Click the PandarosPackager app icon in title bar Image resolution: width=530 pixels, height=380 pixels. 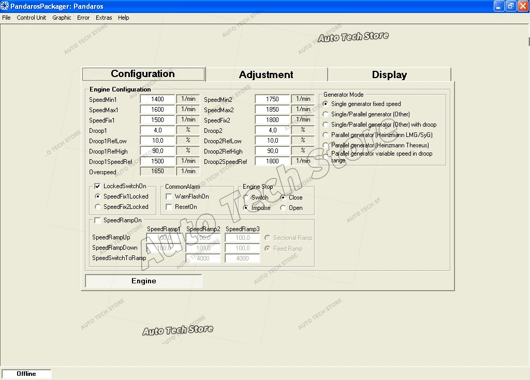point(5,6)
